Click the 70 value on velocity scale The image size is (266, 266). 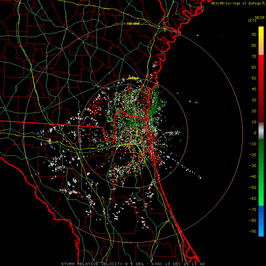pos(254,56)
